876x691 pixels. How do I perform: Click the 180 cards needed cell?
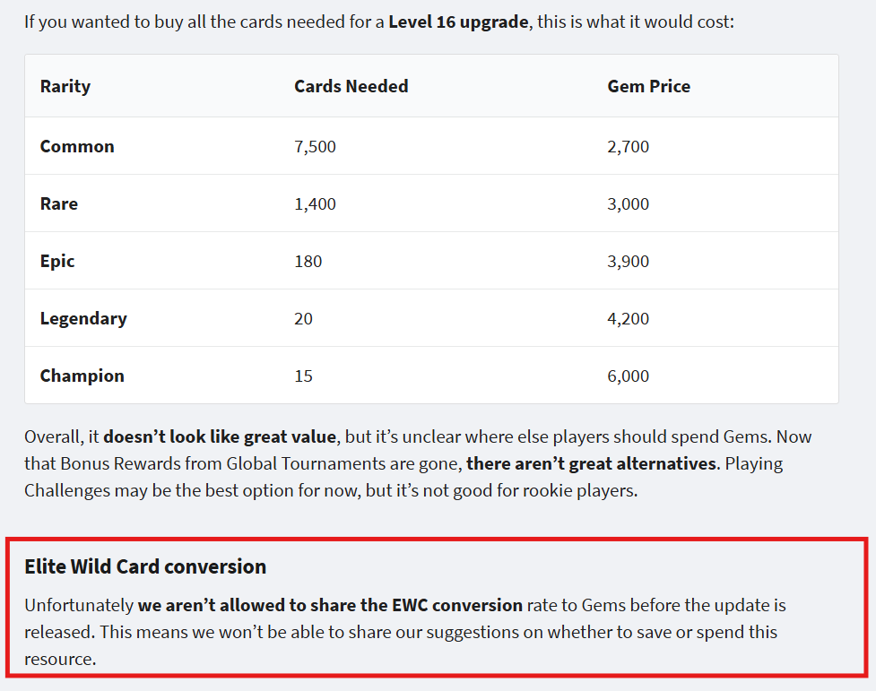coord(308,261)
